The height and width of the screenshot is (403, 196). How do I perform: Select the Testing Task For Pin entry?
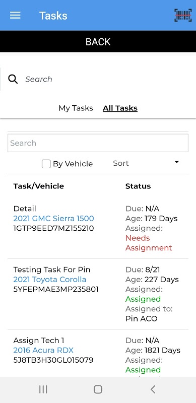tap(52, 270)
